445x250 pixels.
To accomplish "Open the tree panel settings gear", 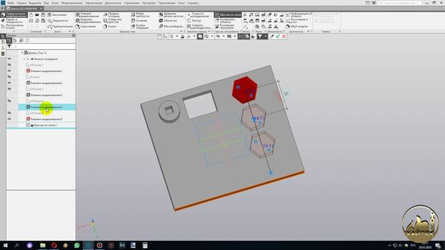I will tap(74, 35).
